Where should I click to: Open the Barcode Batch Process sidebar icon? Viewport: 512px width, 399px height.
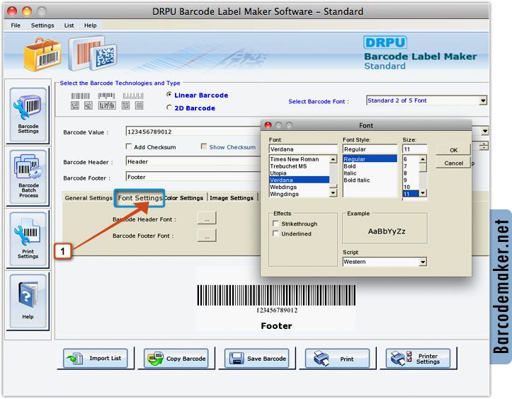28,176
